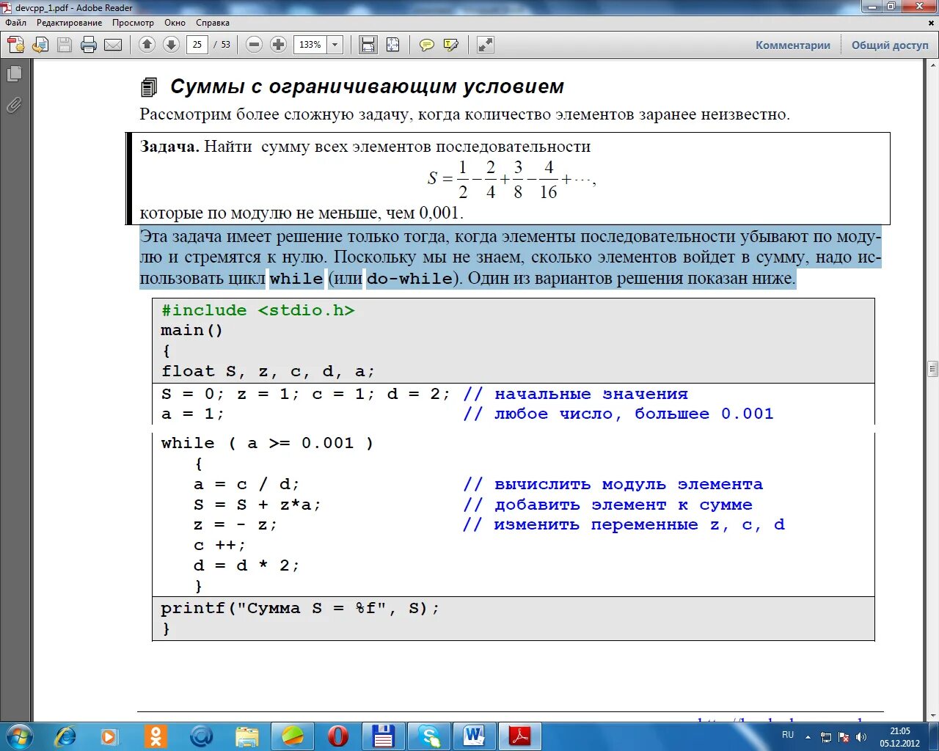Open Windows Explorer folder on taskbar

point(247,736)
